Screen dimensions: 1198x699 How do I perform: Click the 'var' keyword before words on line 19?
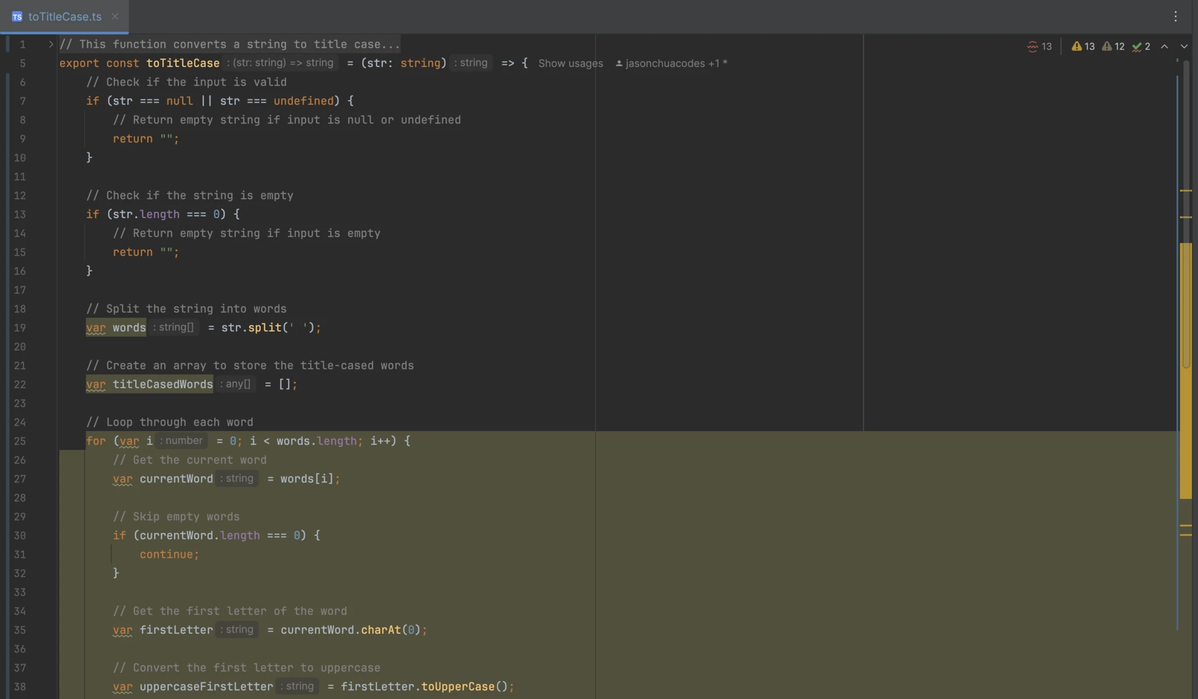pyautogui.click(x=96, y=328)
